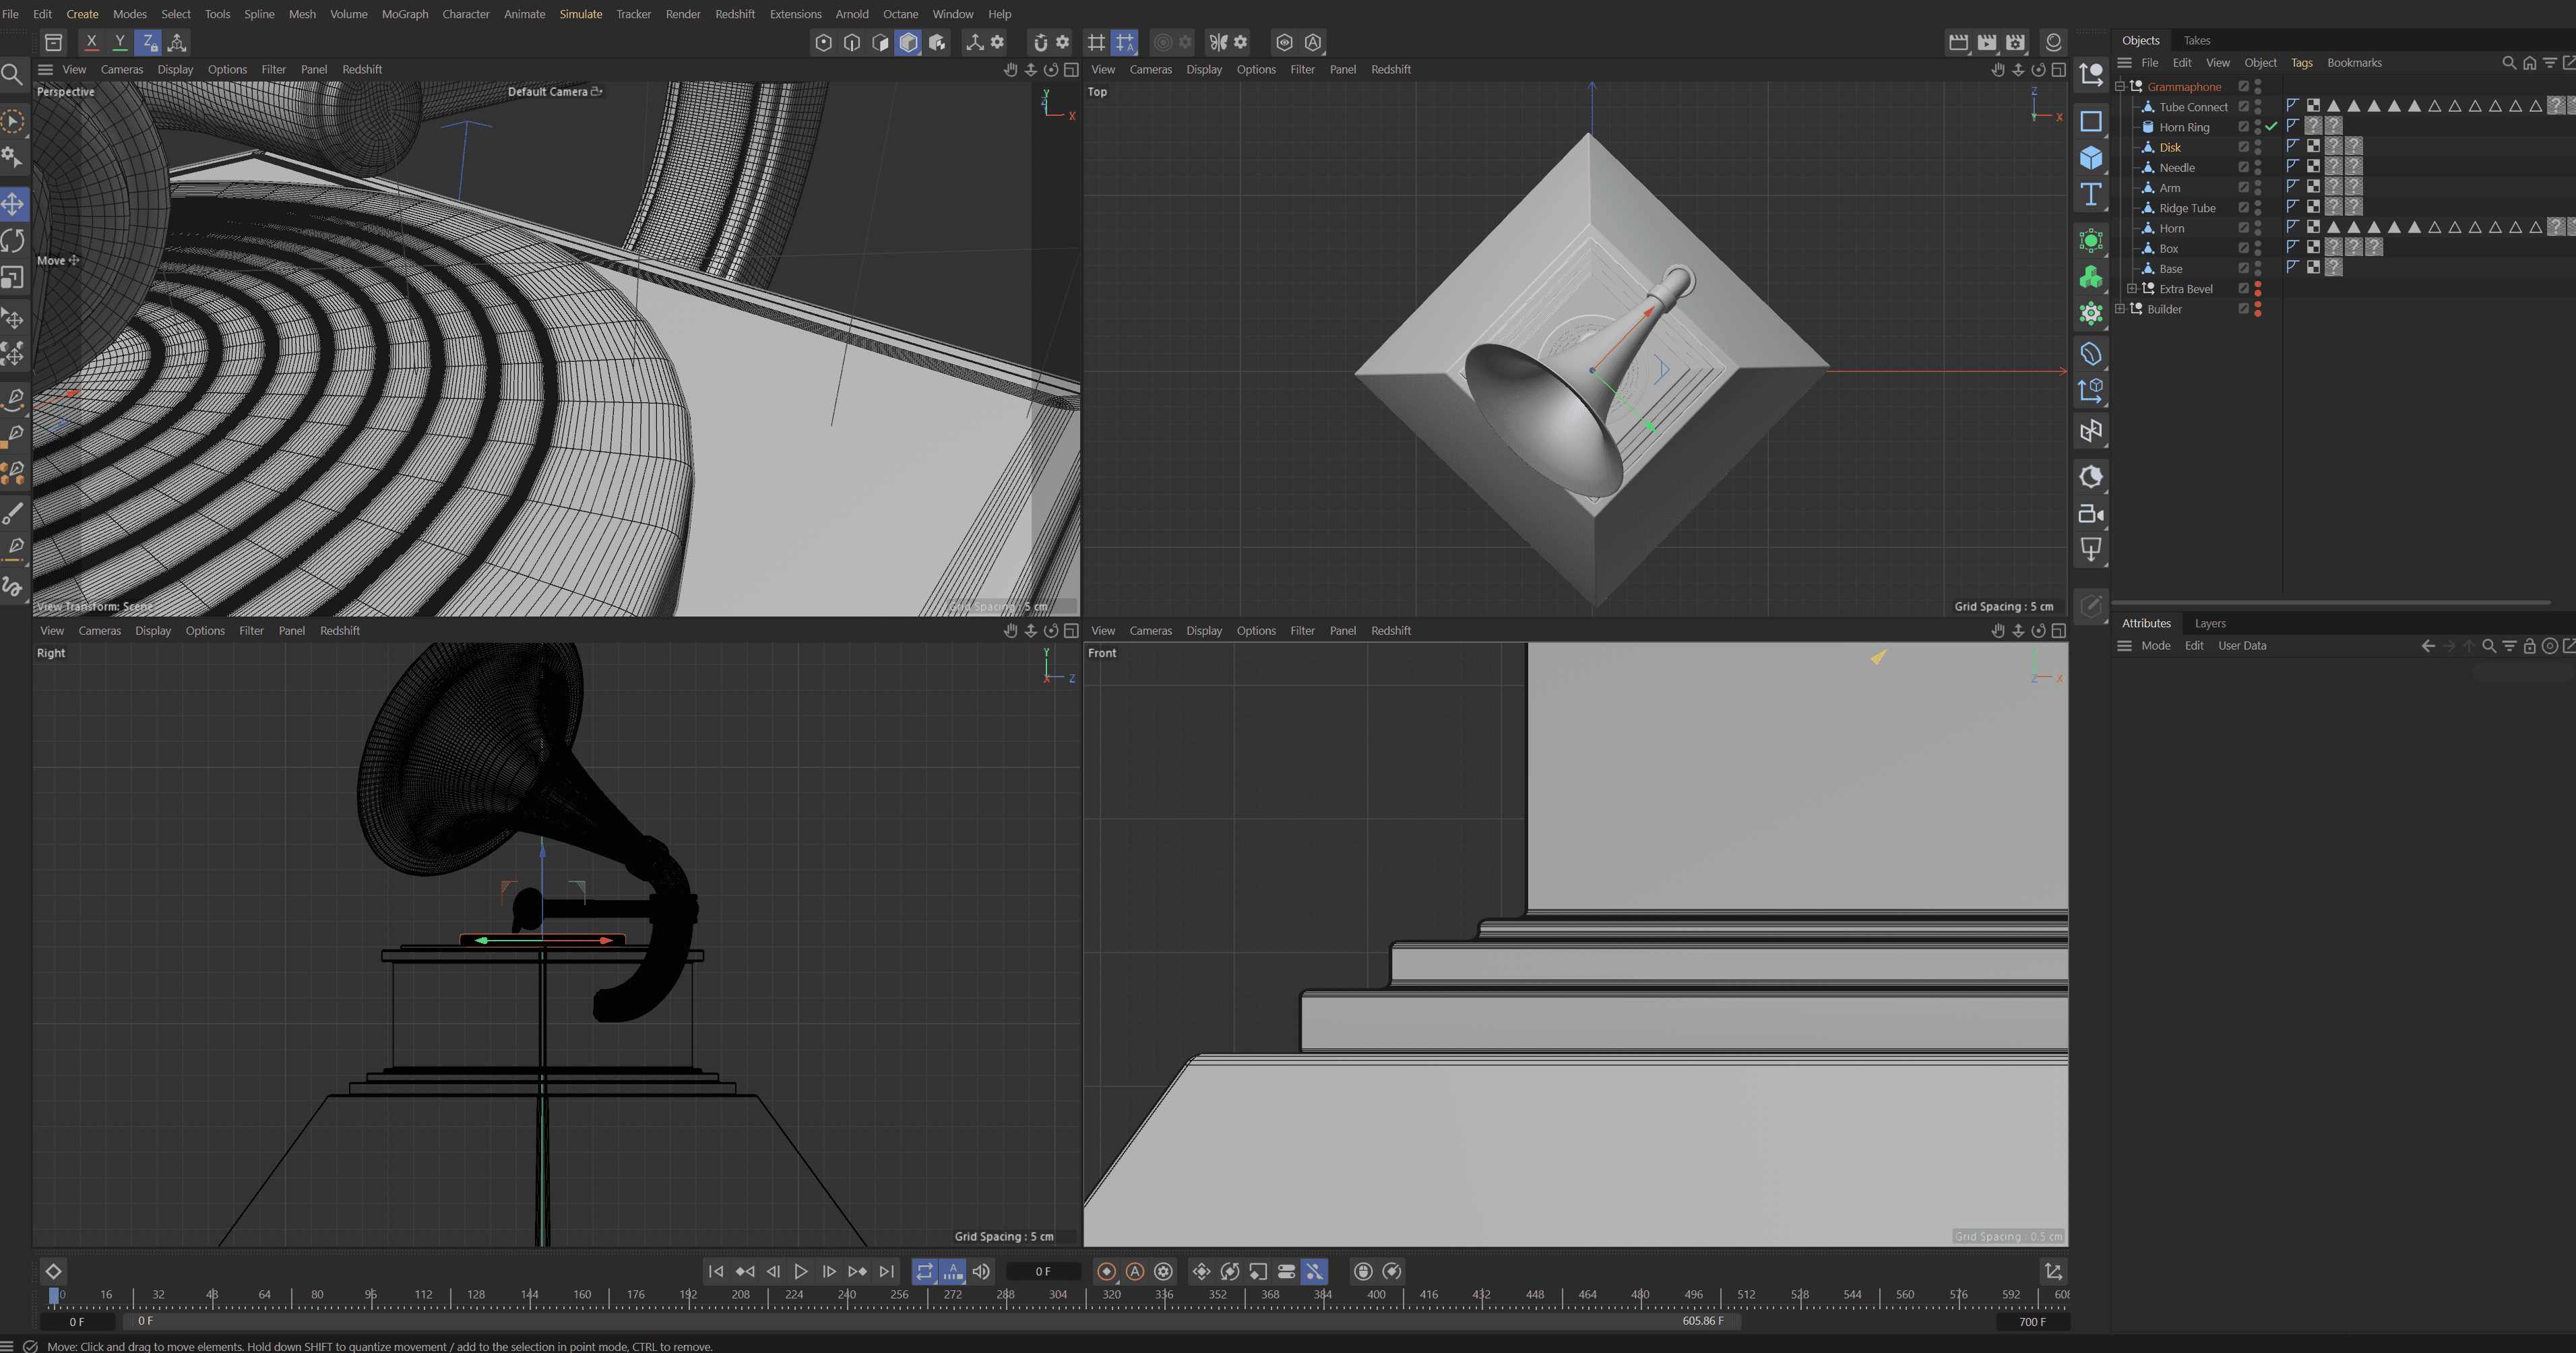Toggle the Z axis lock
The height and width of the screenshot is (1353, 2576).
(148, 42)
